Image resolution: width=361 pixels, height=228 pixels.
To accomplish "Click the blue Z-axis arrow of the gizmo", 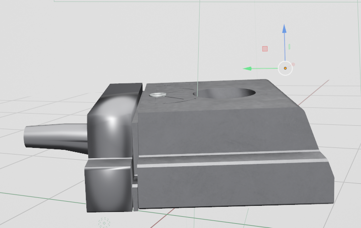I will click(285, 30).
